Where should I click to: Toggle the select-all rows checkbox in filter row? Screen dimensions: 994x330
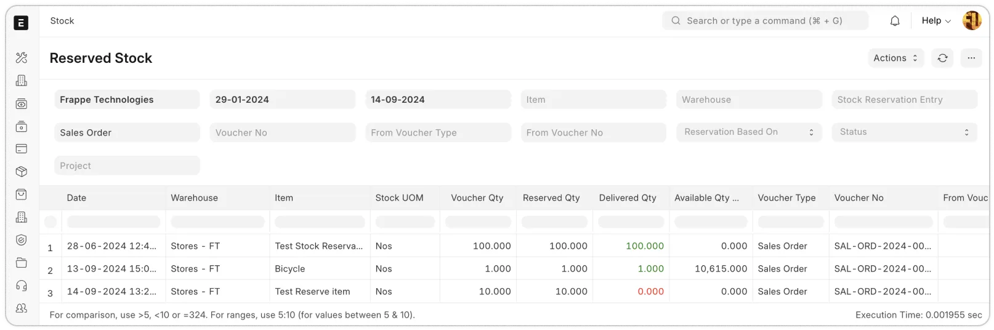(x=51, y=222)
